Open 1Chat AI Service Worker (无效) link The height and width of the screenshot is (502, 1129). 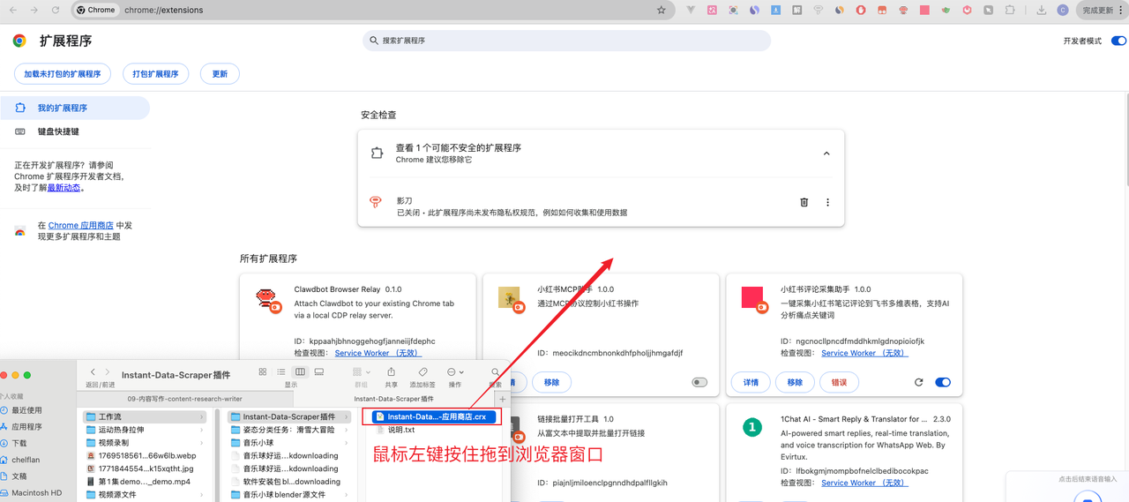864,483
